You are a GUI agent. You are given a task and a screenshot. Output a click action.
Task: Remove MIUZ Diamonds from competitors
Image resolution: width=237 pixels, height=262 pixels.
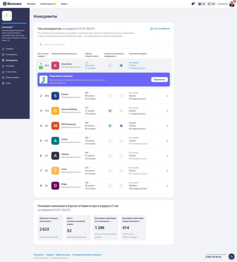[x=167, y=126]
